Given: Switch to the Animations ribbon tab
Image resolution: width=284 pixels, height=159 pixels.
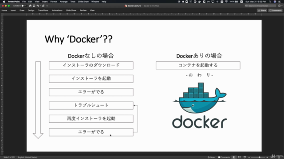Looking at the screenshot, I should [x=57, y=11].
